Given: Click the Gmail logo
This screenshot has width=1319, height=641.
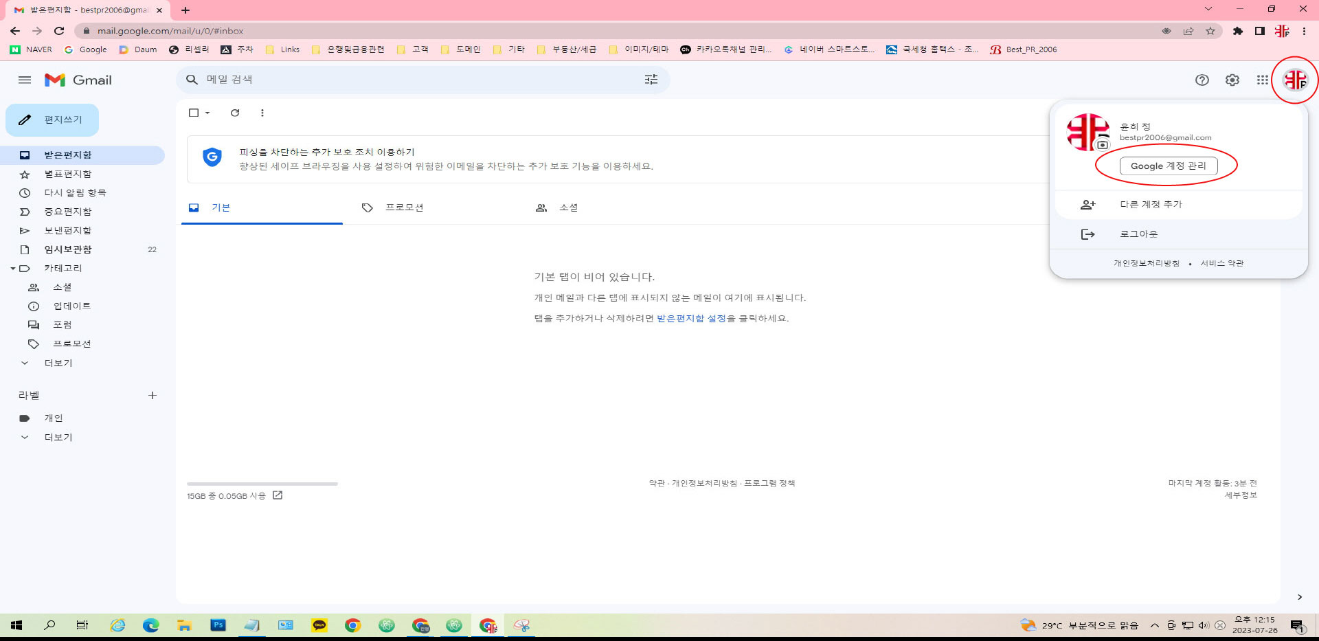Looking at the screenshot, I should pos(78,80).
